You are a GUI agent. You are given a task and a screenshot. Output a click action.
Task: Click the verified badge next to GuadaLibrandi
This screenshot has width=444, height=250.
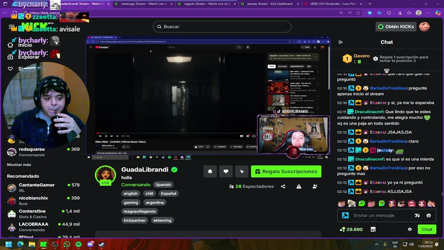point(174,170)
